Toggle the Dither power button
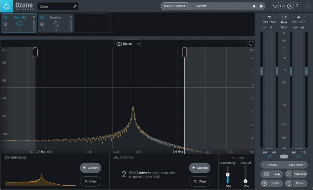This screenshot has width=313, height=190. click(289, 183)
